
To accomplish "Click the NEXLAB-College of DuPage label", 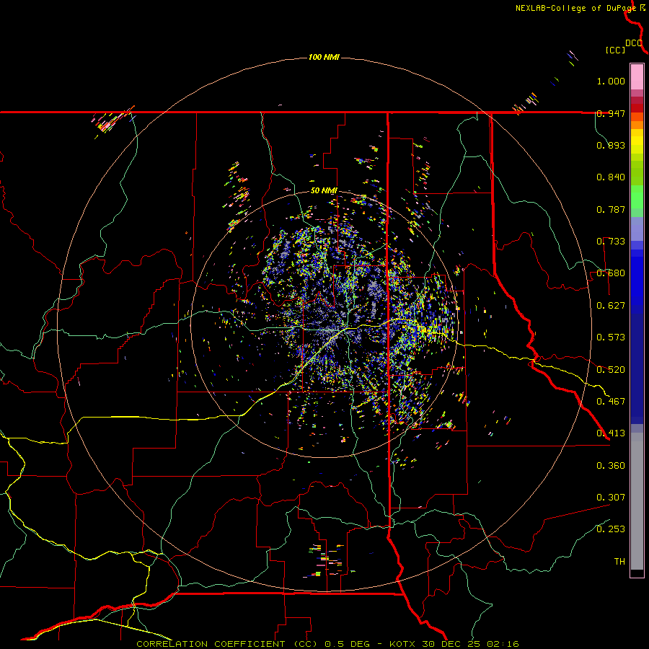I will (x=575, y=8).
